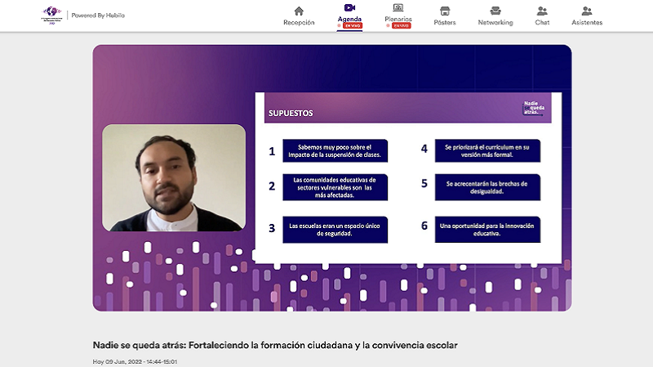Open the Agenda tab label

[349, 19]
